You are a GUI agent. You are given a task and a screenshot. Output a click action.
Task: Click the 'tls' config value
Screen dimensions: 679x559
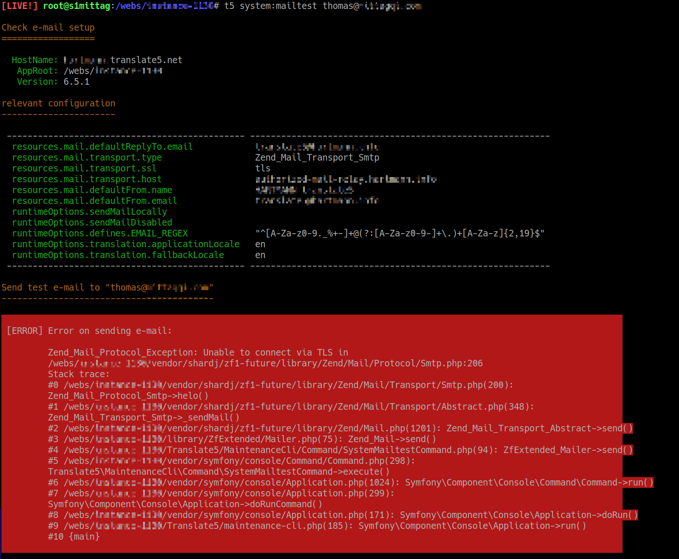point(263,168)
